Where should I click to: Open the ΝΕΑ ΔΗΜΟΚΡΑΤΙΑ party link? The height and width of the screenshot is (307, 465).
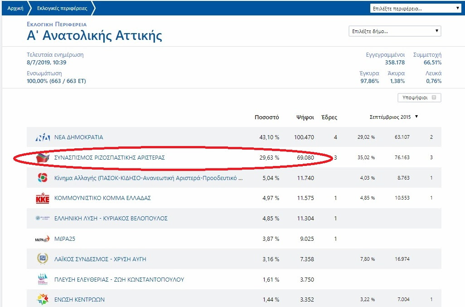point(78,137)
